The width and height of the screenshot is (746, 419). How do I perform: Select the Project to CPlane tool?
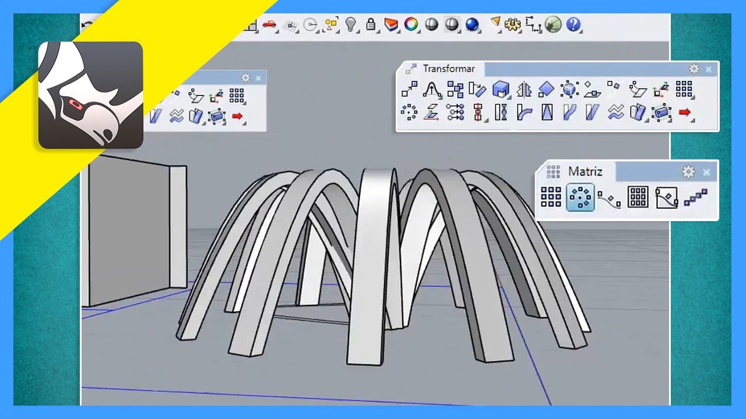point(432,112)
